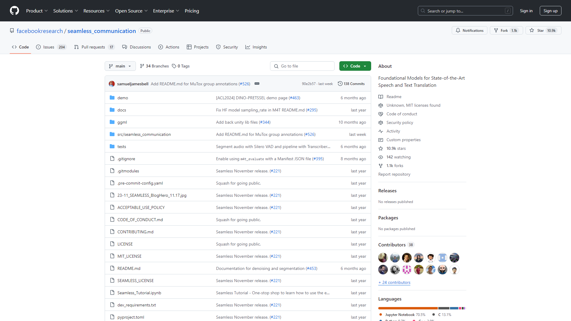This screenshot has width=571, height=321.
Task: Click the Report repository link
Action: 394,174
